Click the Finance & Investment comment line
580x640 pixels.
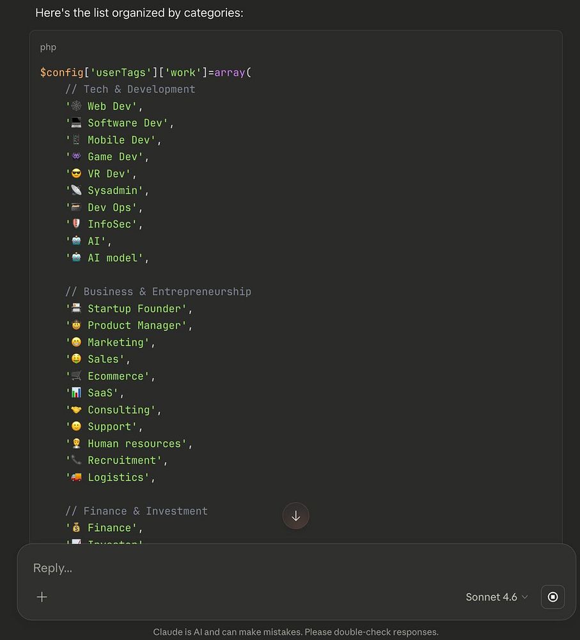pyautogui.click(x=136, y=511)
